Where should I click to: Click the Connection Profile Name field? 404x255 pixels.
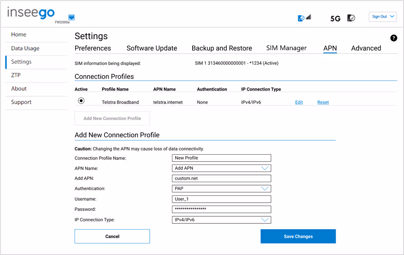pyautogui.click(x=221, y=158)
